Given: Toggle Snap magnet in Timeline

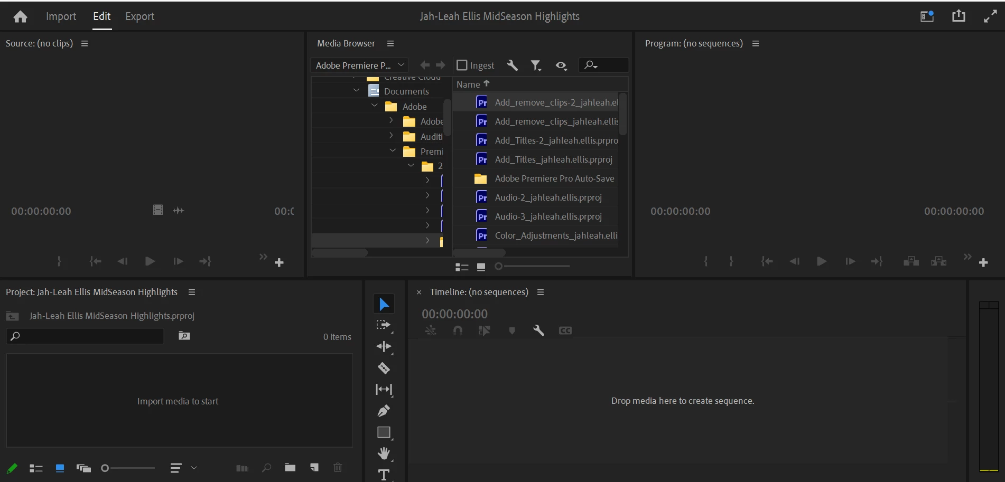Looking at the screenshot, I should click(458, 330).
